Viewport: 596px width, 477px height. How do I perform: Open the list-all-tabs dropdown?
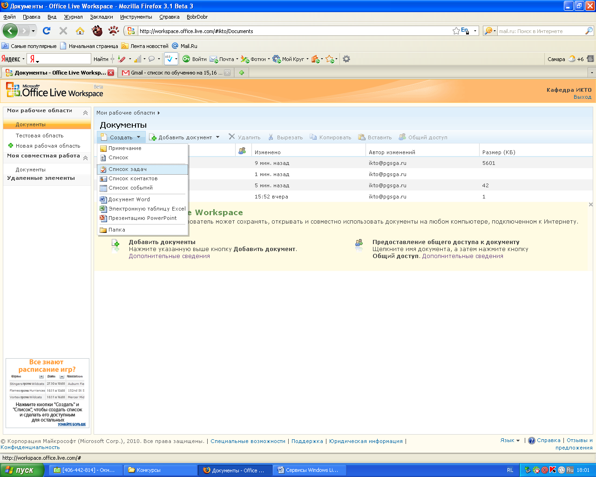(x=592, y=73)
